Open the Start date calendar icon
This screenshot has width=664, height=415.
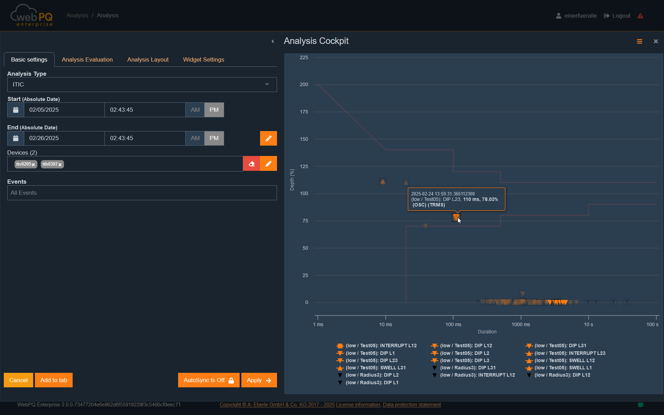tap(16, 110)
